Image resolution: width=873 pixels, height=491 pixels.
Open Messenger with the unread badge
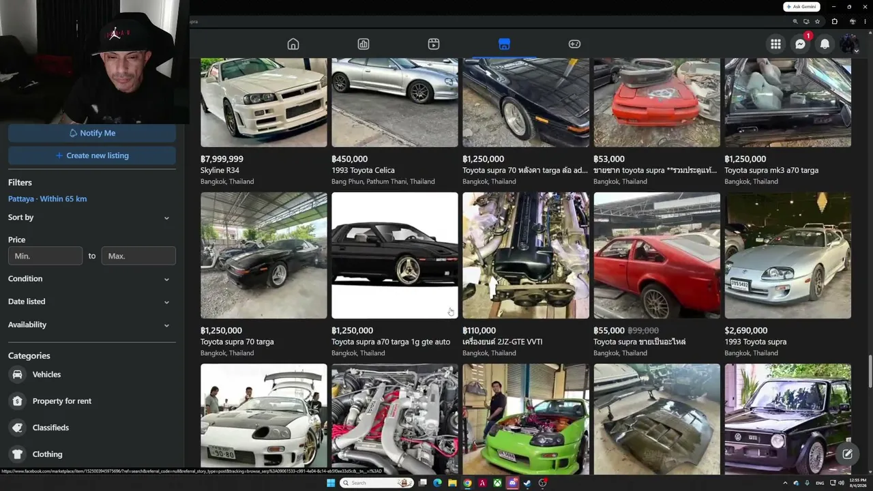(800, 44)
